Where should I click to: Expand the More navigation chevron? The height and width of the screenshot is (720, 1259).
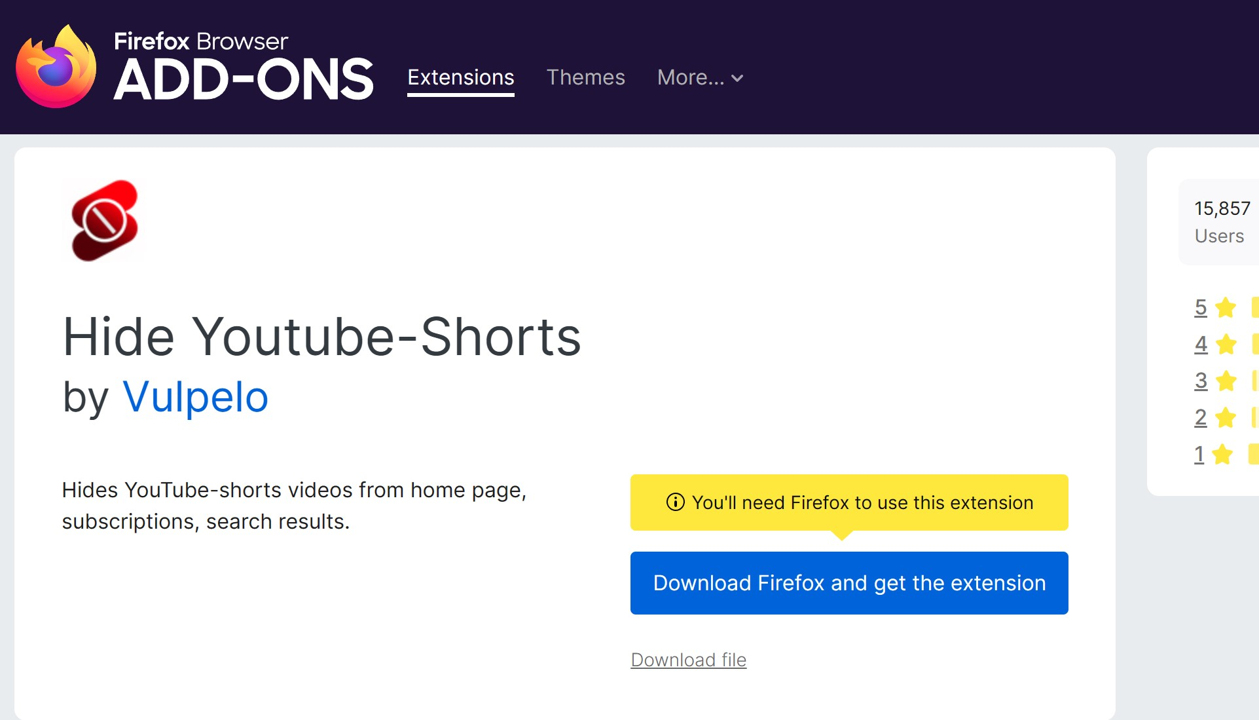(x=737, y=79)
